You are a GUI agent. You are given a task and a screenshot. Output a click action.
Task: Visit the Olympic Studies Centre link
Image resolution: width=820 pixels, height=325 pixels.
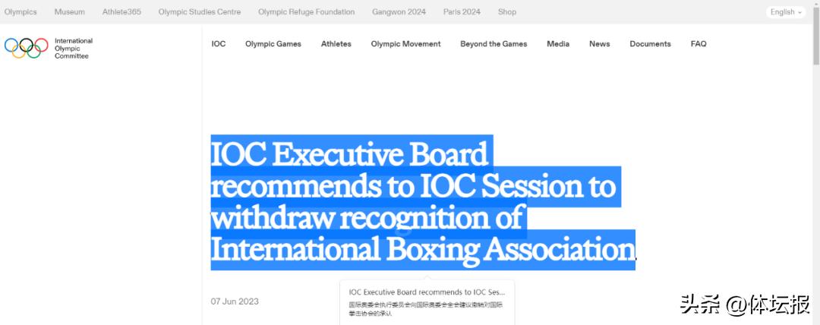tap(200, 12)
